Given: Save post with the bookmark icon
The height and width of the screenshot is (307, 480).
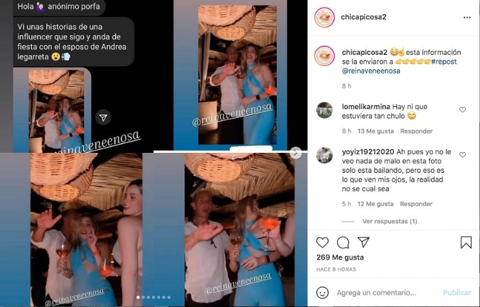Looking at the screenshot, I should (466, 242).
